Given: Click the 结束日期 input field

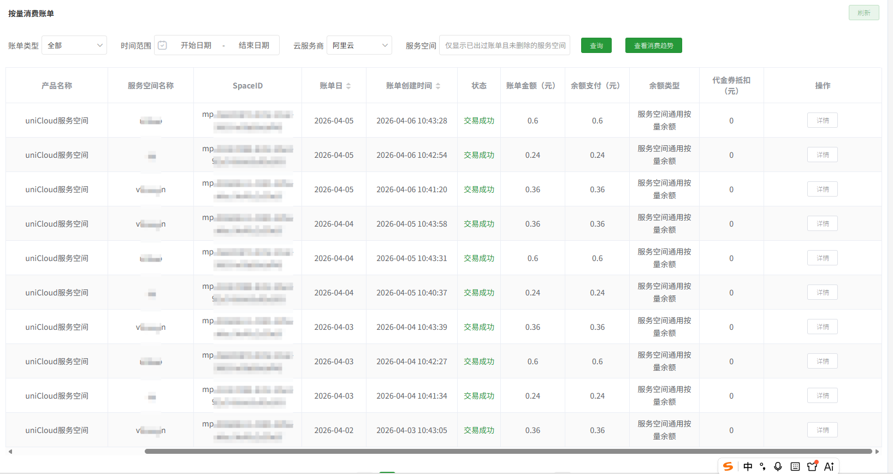Looking at the screenshot, I should pos(254,45).
